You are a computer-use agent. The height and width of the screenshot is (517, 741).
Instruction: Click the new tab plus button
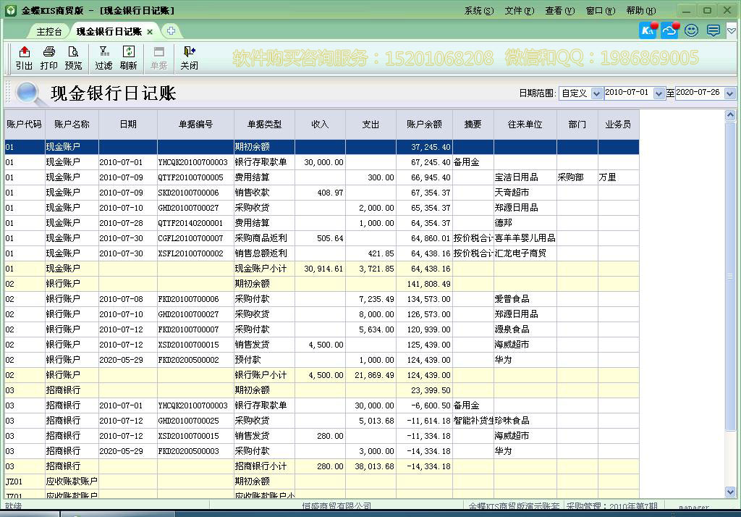click(171, 31)
